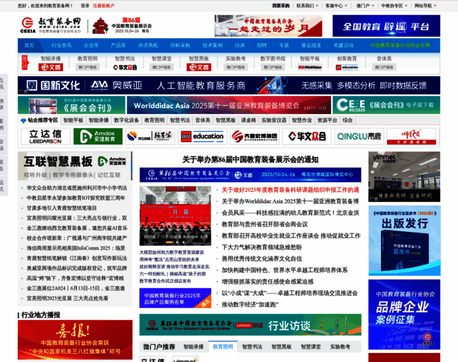Select the LEGO education brand logo
This screenshot has width=458, height=362.
click(x=202, y=136)
